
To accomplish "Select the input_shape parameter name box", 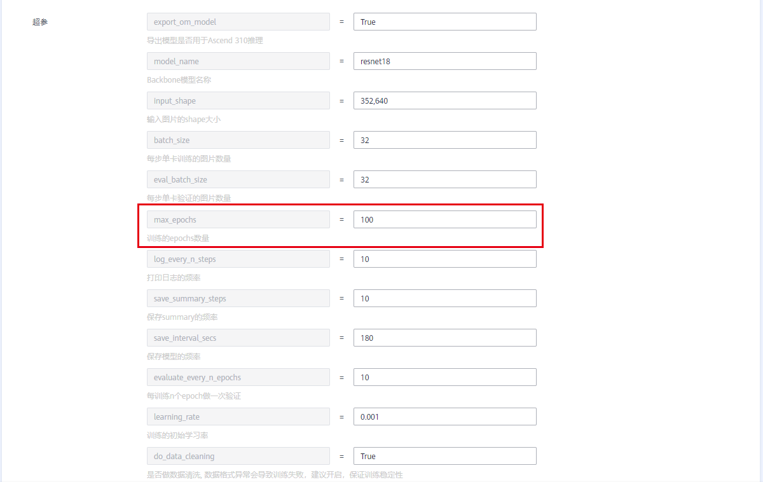I will click(238, 100).
